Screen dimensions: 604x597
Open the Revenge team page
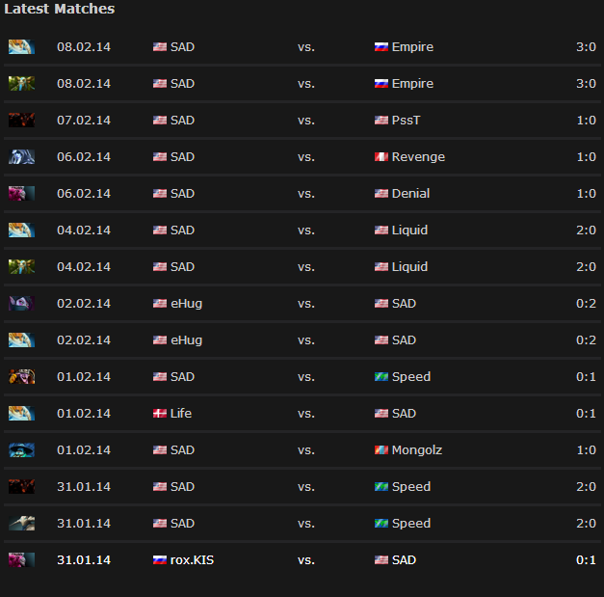pyautogui.click(x=418, y=157)
